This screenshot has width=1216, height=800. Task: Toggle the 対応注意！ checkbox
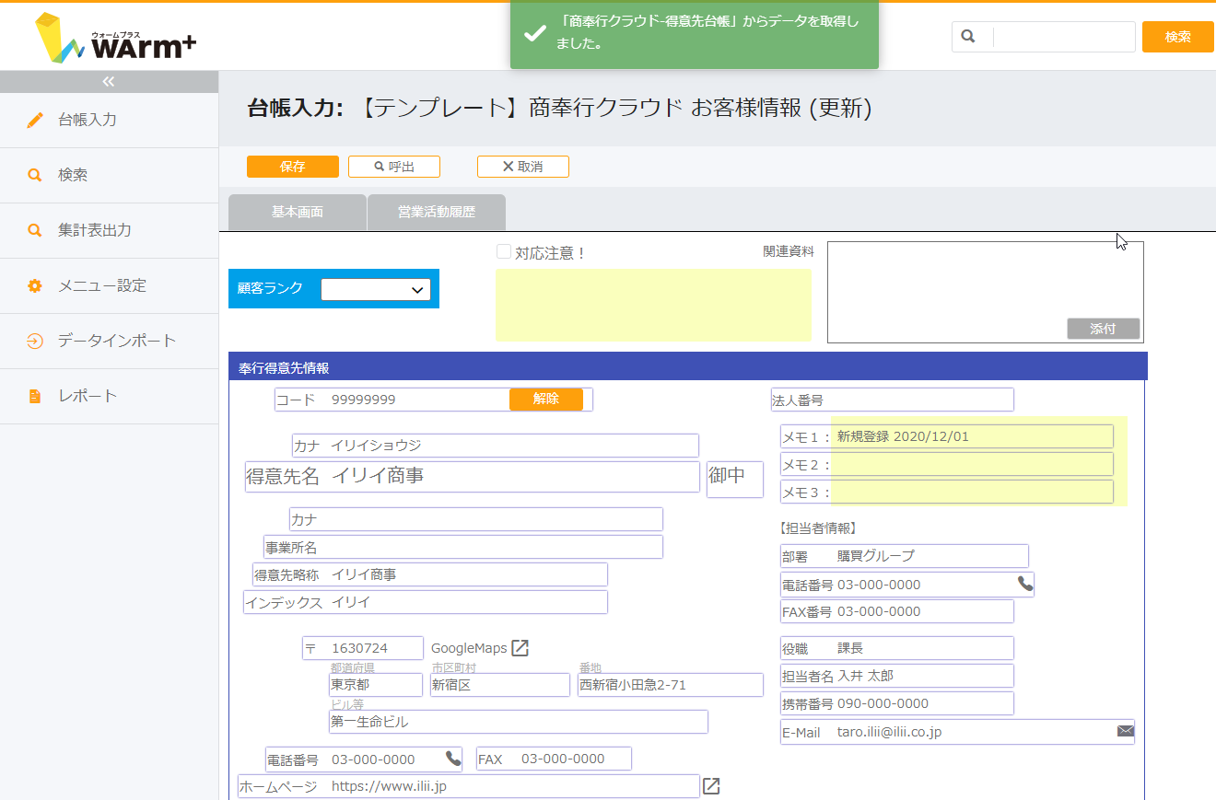[504, 251]
